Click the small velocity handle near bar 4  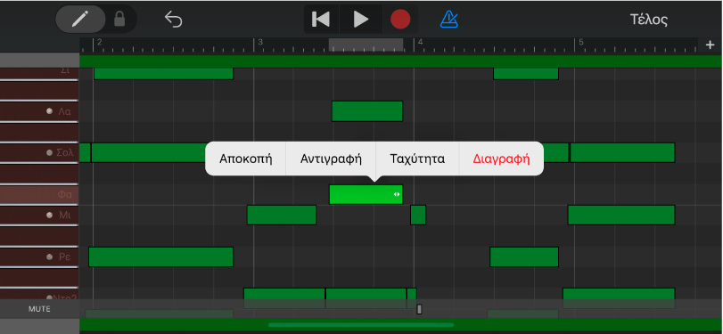click(x=419, y=309)
